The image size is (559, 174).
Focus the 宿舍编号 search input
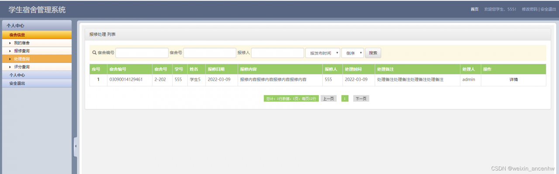click(x=142, y=53)
